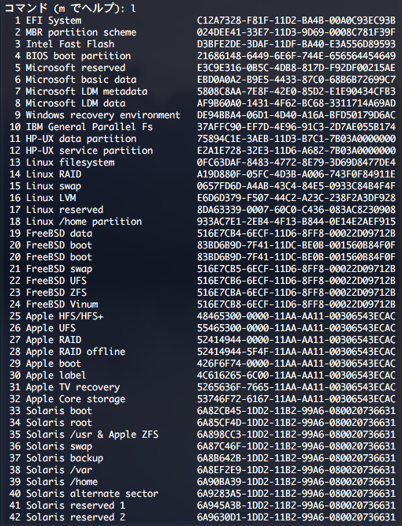Screen dimensions: 402x526
Task: Click the 'Apple RAID offline' text
Action: 76,351
